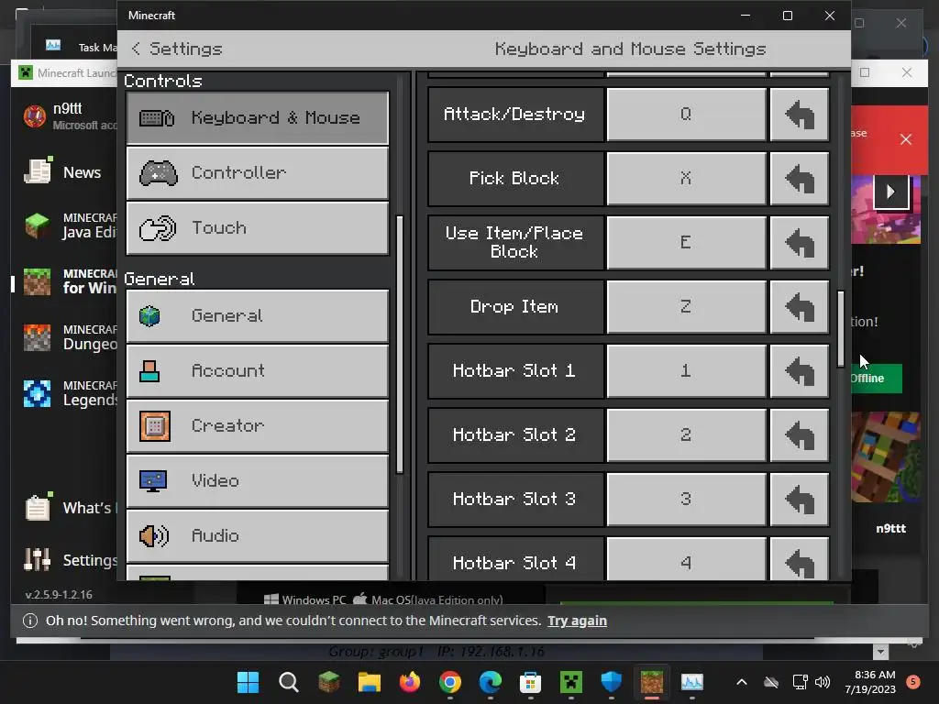Reset Use Item/Place Block binding to default
The width and height of the screenshot is (939, 704).
coord(800,242)
